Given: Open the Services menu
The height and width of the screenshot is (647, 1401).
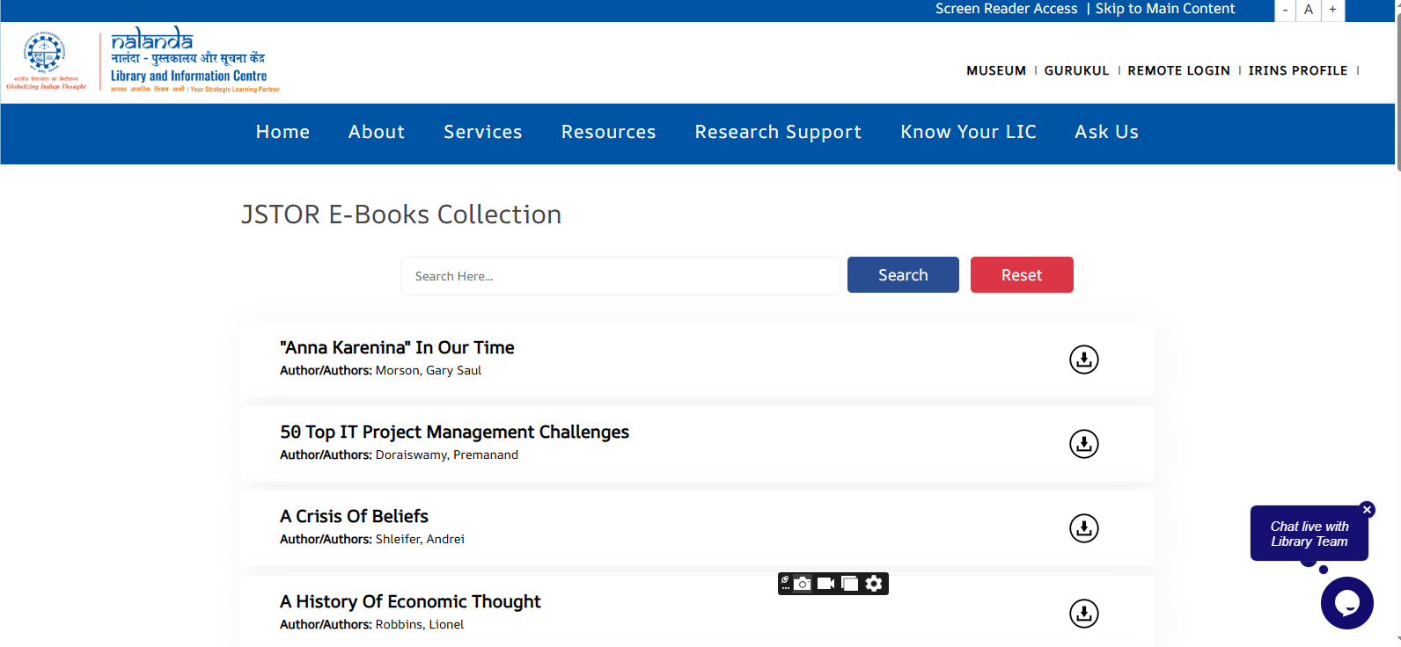Looking at the screenshot, I should point(482,132).
